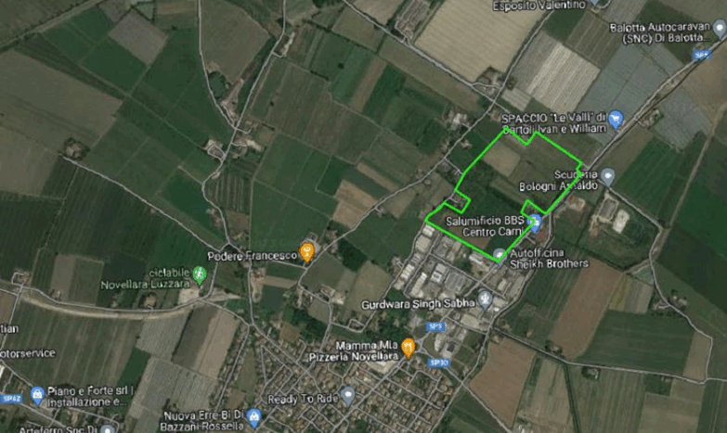Image resolution: width=727 pixels, height=433 pixels.
Task: Open the Esposito Valentino map pin
Action: (x=595, y=3)
